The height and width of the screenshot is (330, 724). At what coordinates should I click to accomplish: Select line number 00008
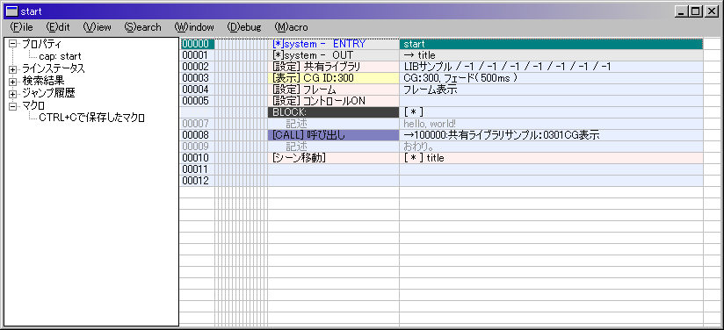pyautogui.click(x=197, y=135)
